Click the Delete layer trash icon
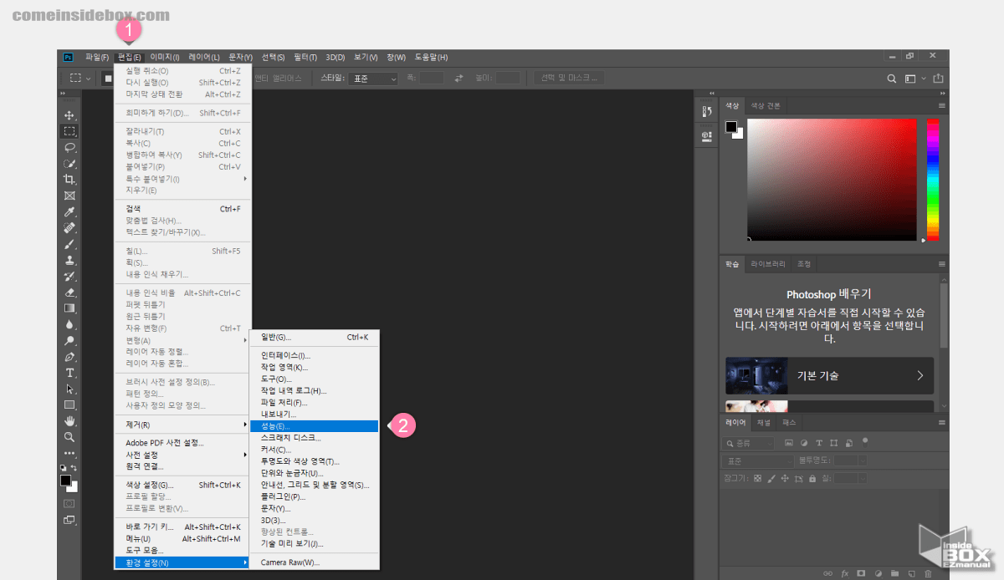This screenshot has height=580, width=1004. pos(927,573)
